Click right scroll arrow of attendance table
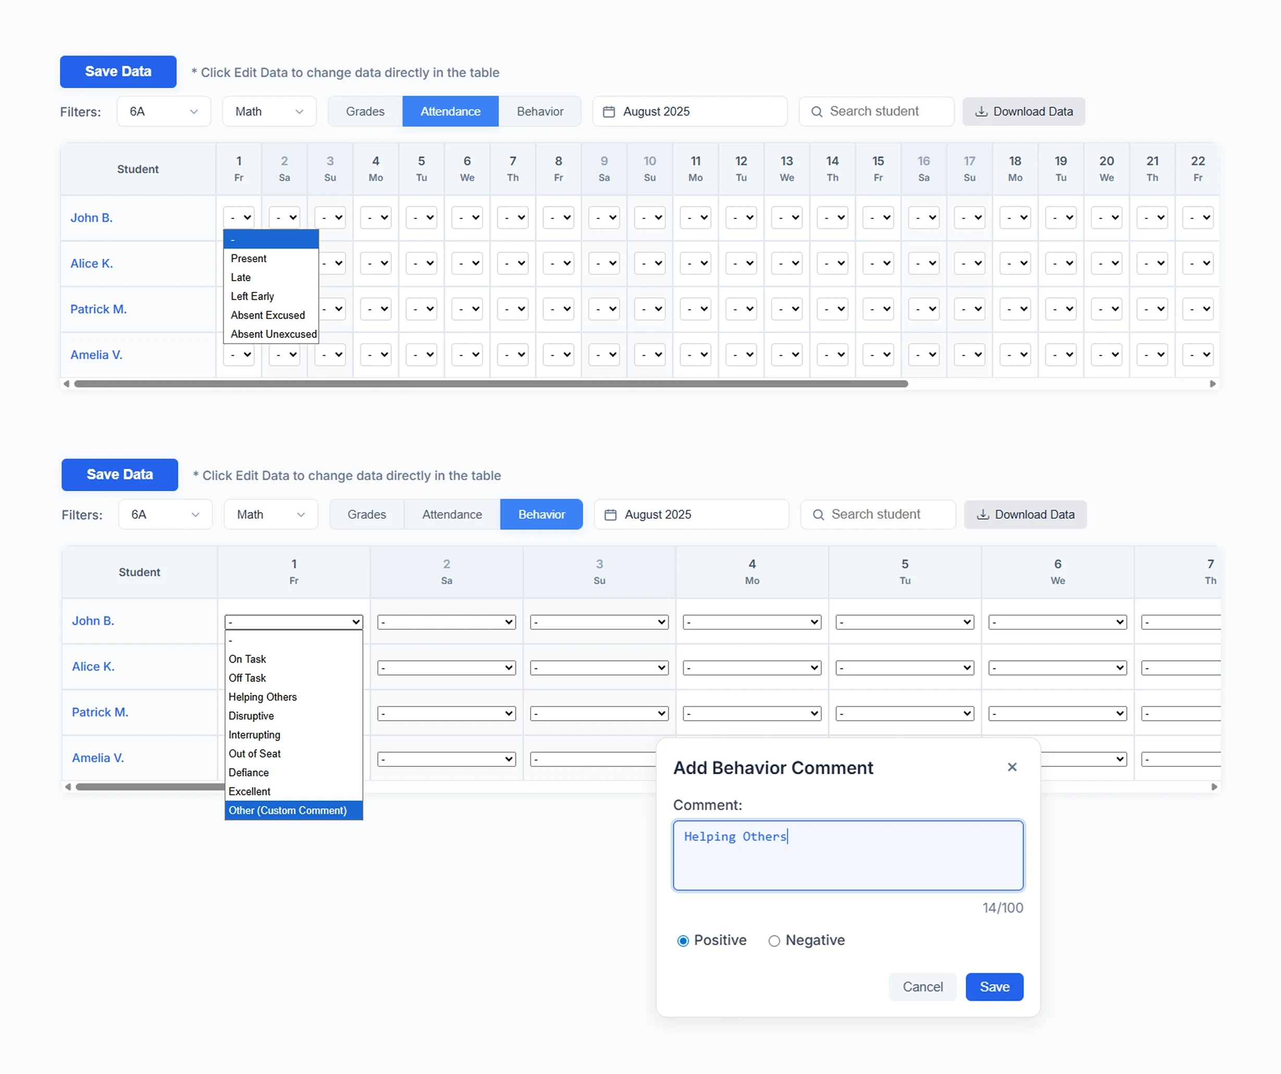This screenshot has width=1281, height=1074. [1213, 384]
